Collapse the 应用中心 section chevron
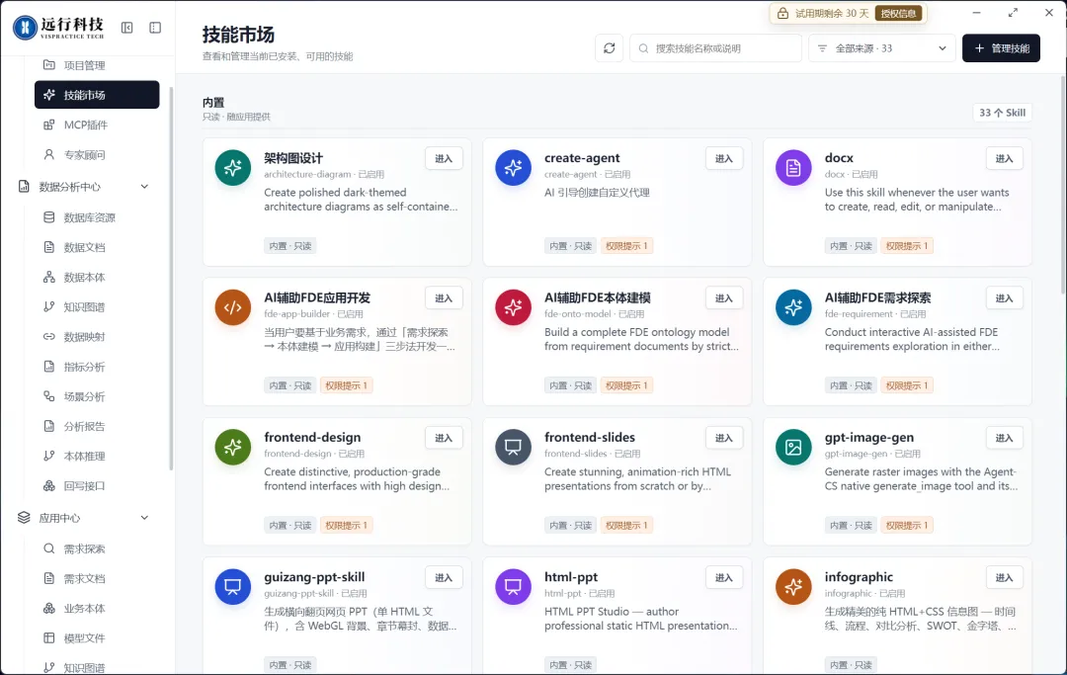This screenshot has height=675, width=1067. [x=144, y=518]
